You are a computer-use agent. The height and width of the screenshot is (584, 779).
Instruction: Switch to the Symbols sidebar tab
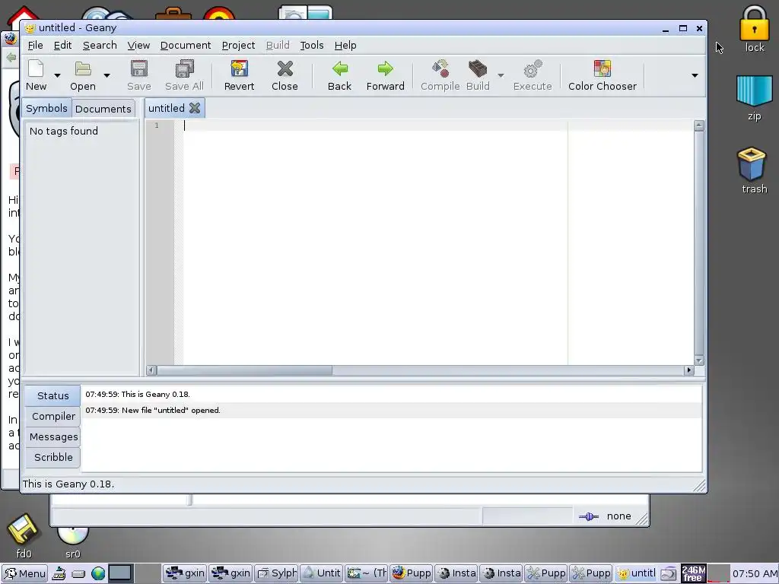(46, 108)
